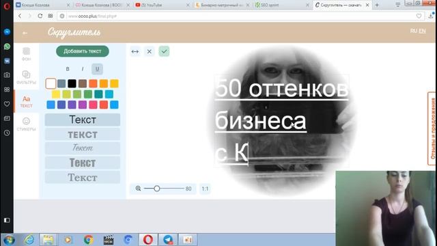Choose the cursive Текст font style

click(83, 148)
